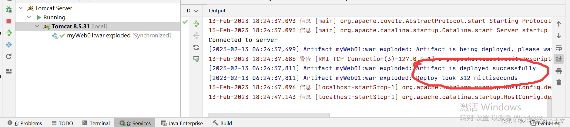Viewport: 570px width, 127px height.
Task: Click the horizontal scrollbar under console output
Action: click(x=269, y=115)
